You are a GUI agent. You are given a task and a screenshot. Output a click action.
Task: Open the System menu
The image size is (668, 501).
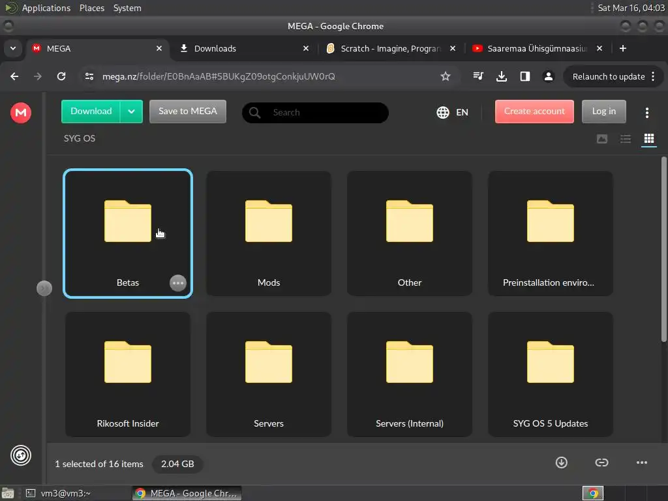click(127, 8)
